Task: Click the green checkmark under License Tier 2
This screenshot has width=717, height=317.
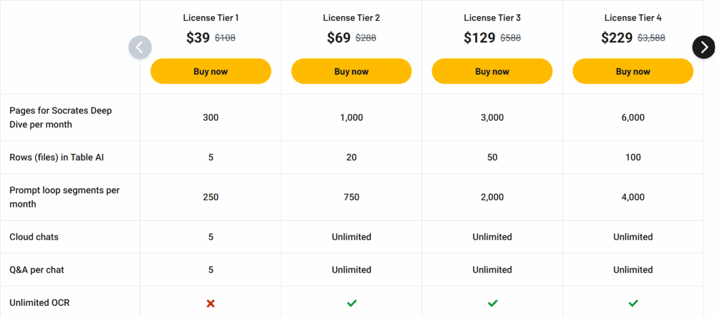Action: point(351,303)
